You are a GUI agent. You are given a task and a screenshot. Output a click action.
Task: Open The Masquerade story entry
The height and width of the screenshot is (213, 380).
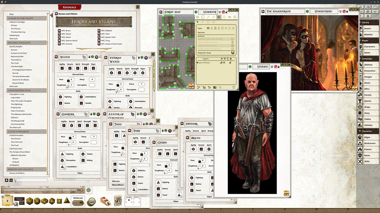[18, 121]
